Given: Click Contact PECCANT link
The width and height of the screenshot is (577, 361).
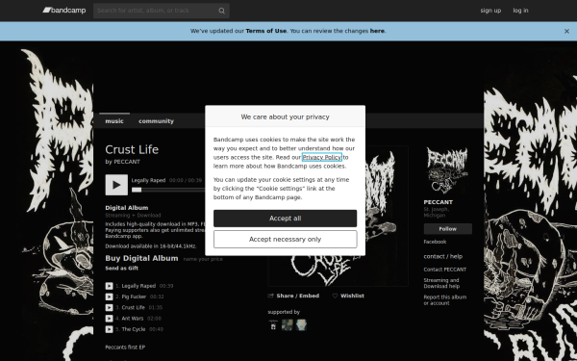Looking at the screenshot, I should tap(445, 270).
